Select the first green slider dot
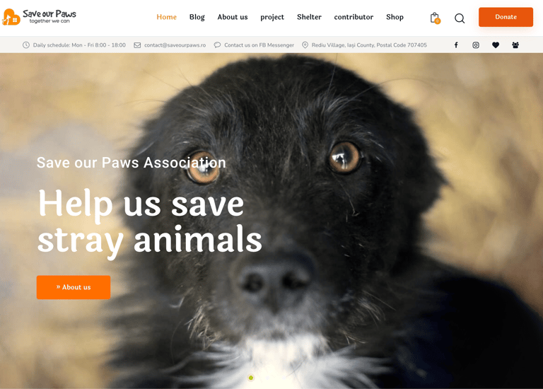This screenshot has height=389, width=543. (251, 378)
